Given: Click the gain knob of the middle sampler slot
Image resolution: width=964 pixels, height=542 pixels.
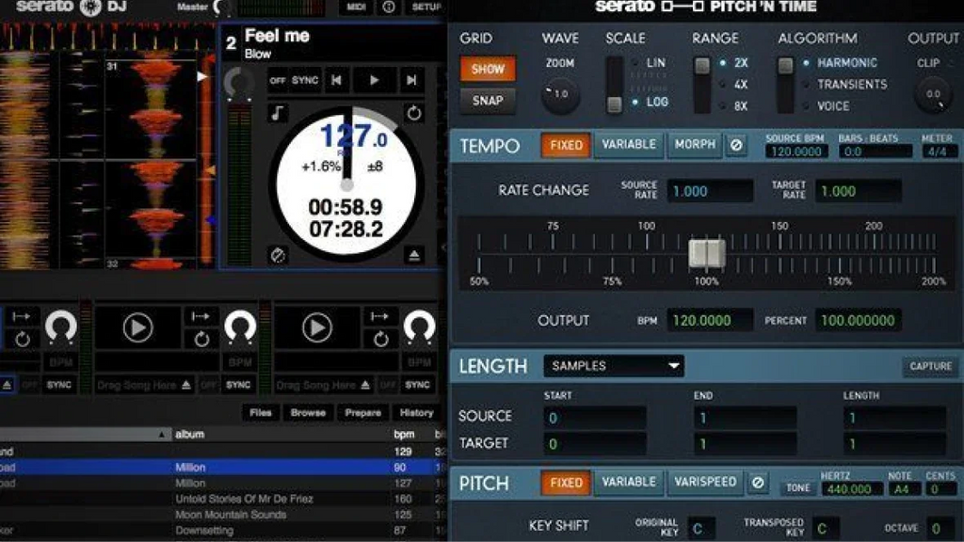Looking at the screenshot, I should 240,327.
